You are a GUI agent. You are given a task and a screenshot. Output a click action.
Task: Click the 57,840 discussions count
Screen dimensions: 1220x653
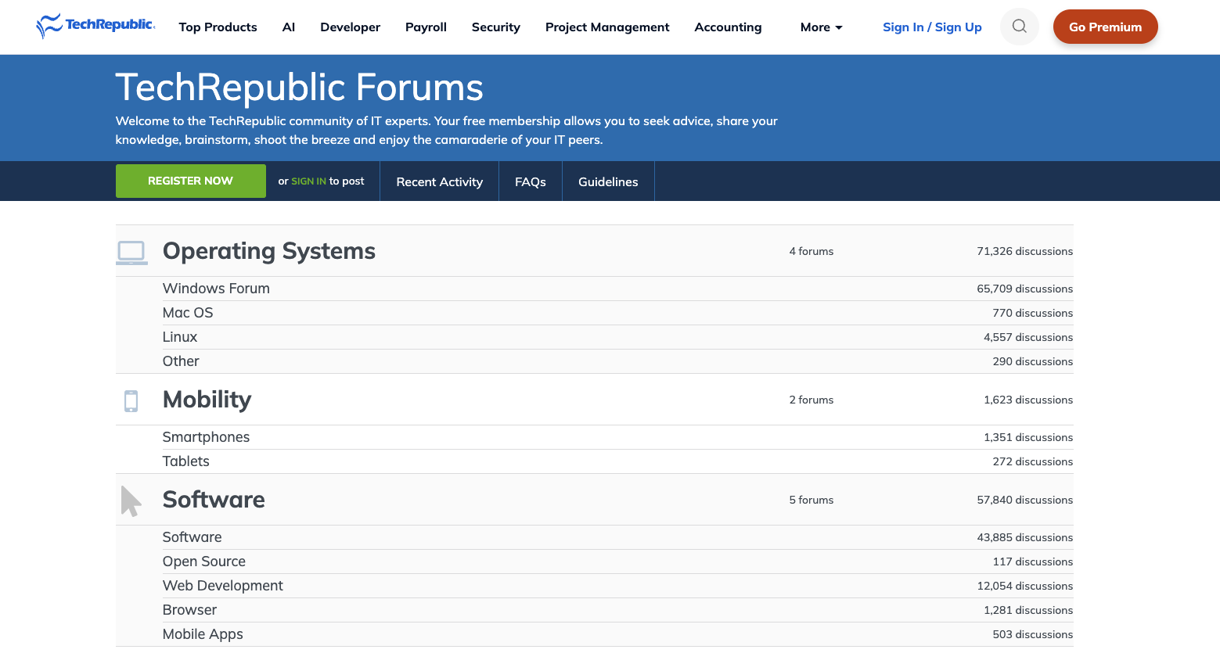click(1024, 500)
